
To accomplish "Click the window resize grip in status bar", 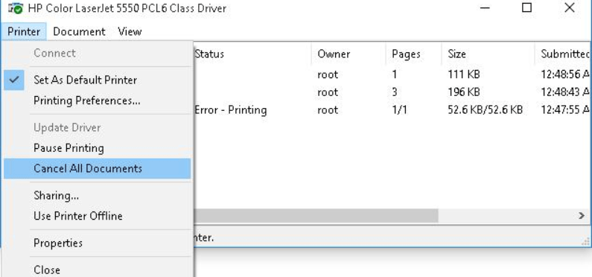I will point(586,241).
